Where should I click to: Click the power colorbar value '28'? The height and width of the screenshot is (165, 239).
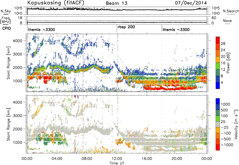(223, 43)
